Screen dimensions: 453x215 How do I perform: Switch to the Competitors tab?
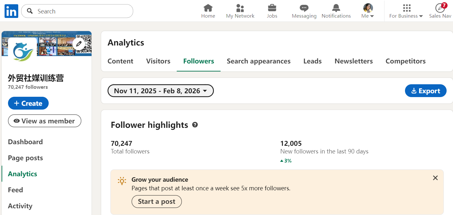point(406,61)
